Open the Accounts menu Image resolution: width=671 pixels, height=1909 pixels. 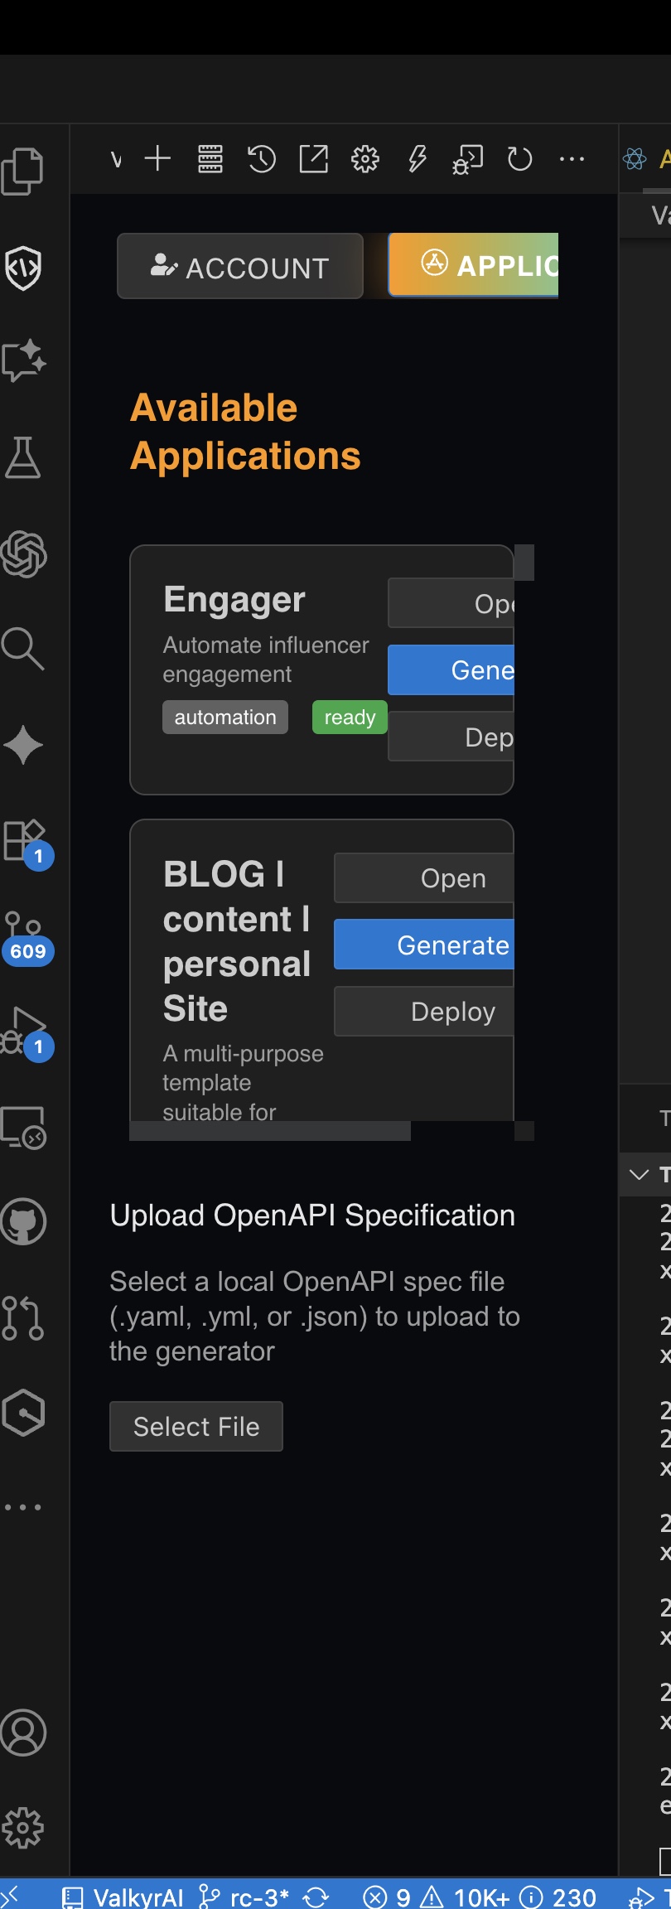[x=23, y=1733]
